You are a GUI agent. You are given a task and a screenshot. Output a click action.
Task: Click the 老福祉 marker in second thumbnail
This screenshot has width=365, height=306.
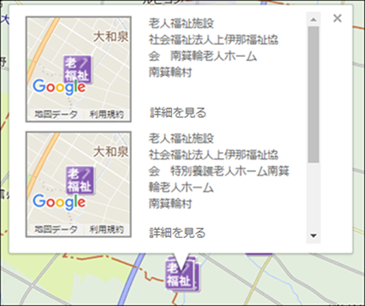pyautogui.click(x=80, y=180)
